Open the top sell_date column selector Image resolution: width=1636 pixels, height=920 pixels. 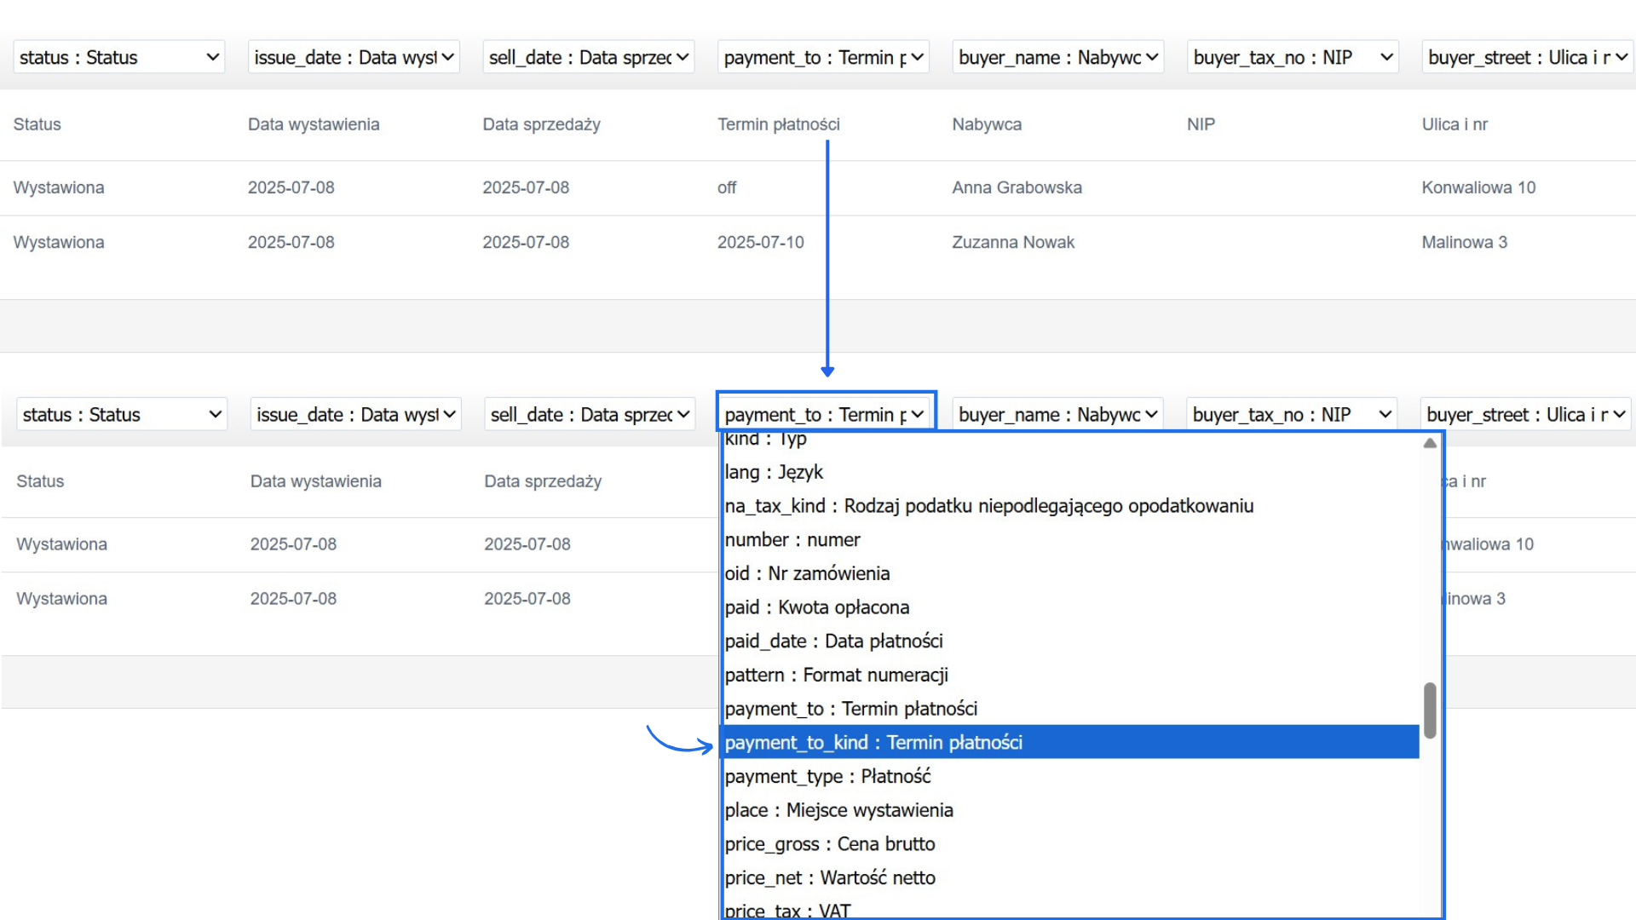588,57
